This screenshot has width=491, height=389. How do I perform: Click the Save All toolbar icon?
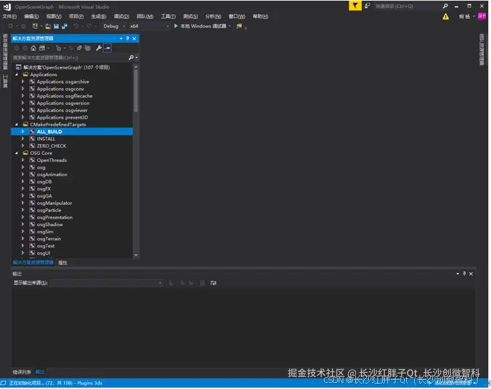(x=65, y=26)
